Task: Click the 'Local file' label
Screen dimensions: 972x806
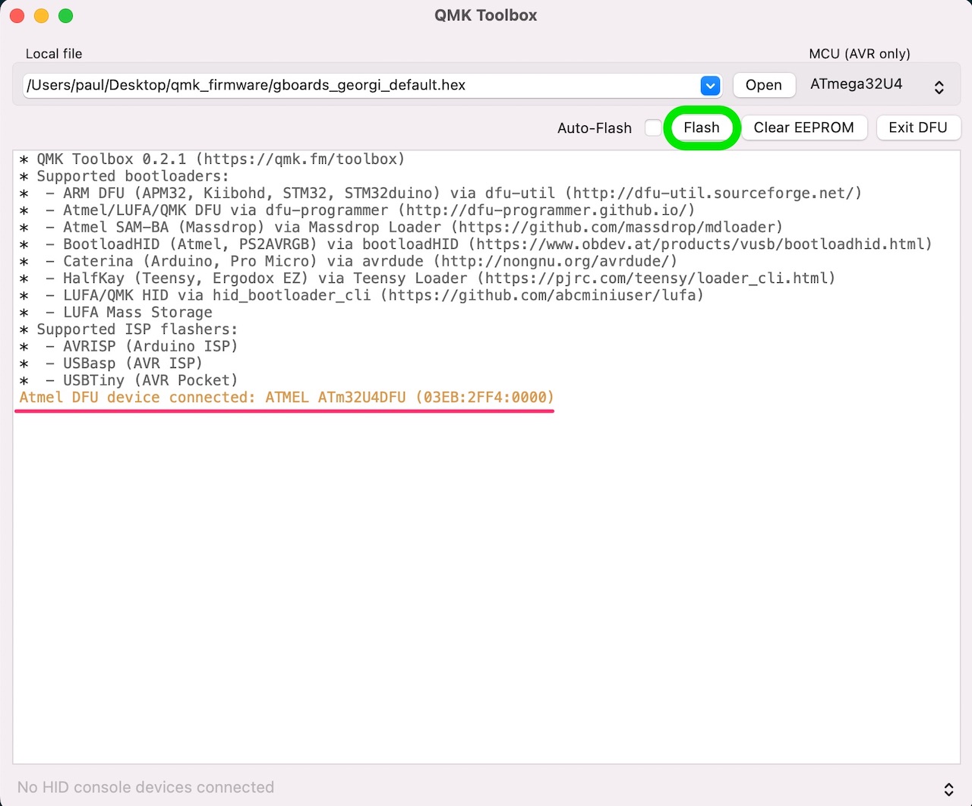Action: (x=54, y=54)
